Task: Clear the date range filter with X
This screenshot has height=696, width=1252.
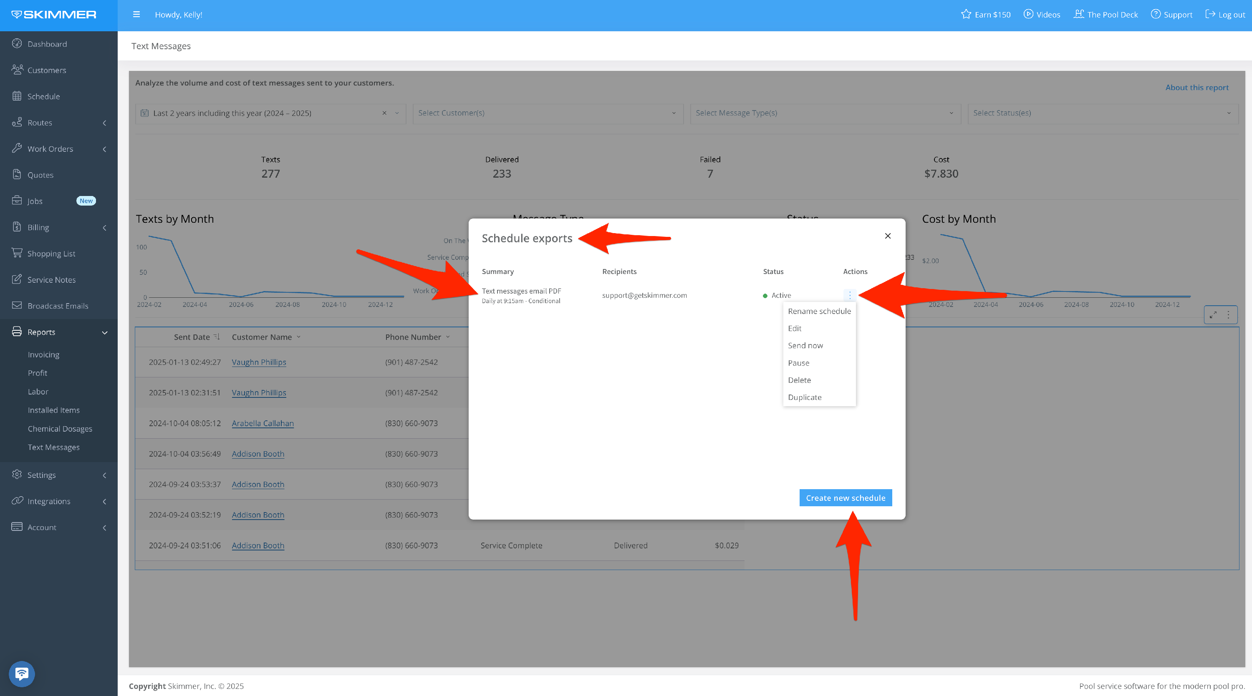Action: pos(384,113)
